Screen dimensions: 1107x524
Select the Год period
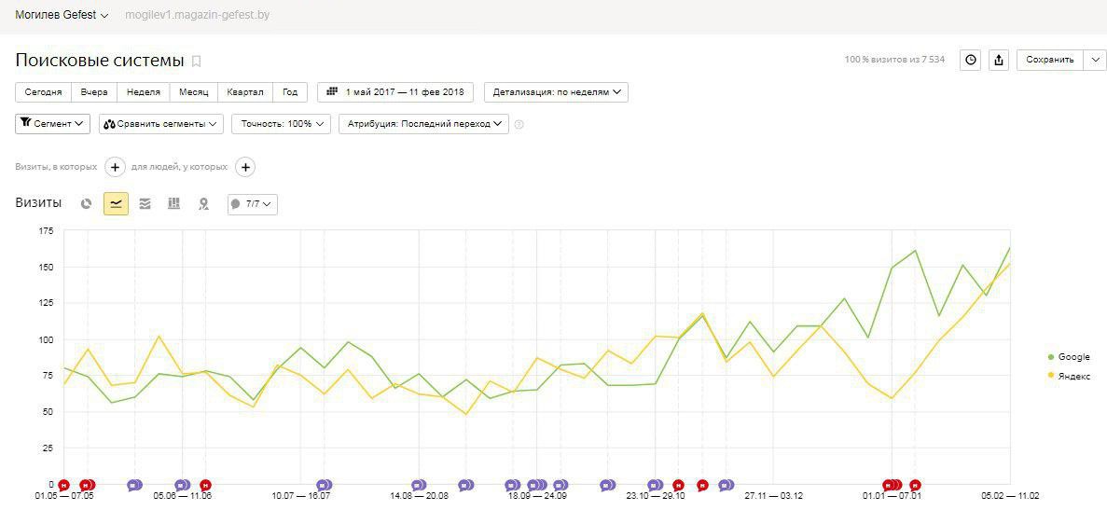(290, 92)
